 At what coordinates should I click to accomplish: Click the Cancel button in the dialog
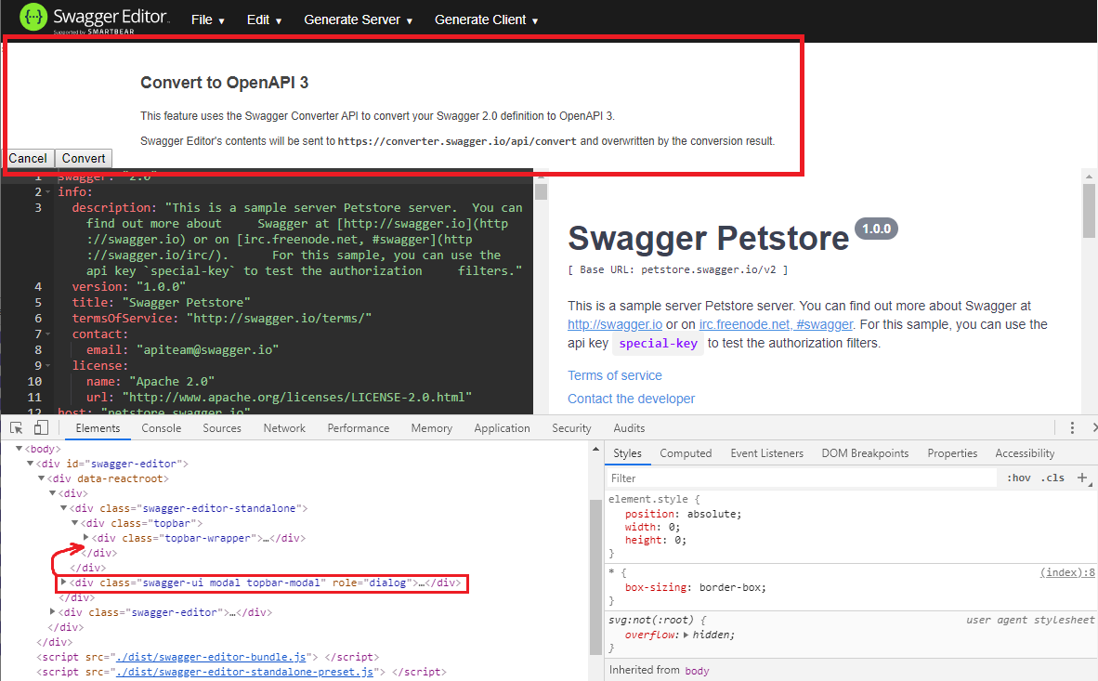click(28, 158)
